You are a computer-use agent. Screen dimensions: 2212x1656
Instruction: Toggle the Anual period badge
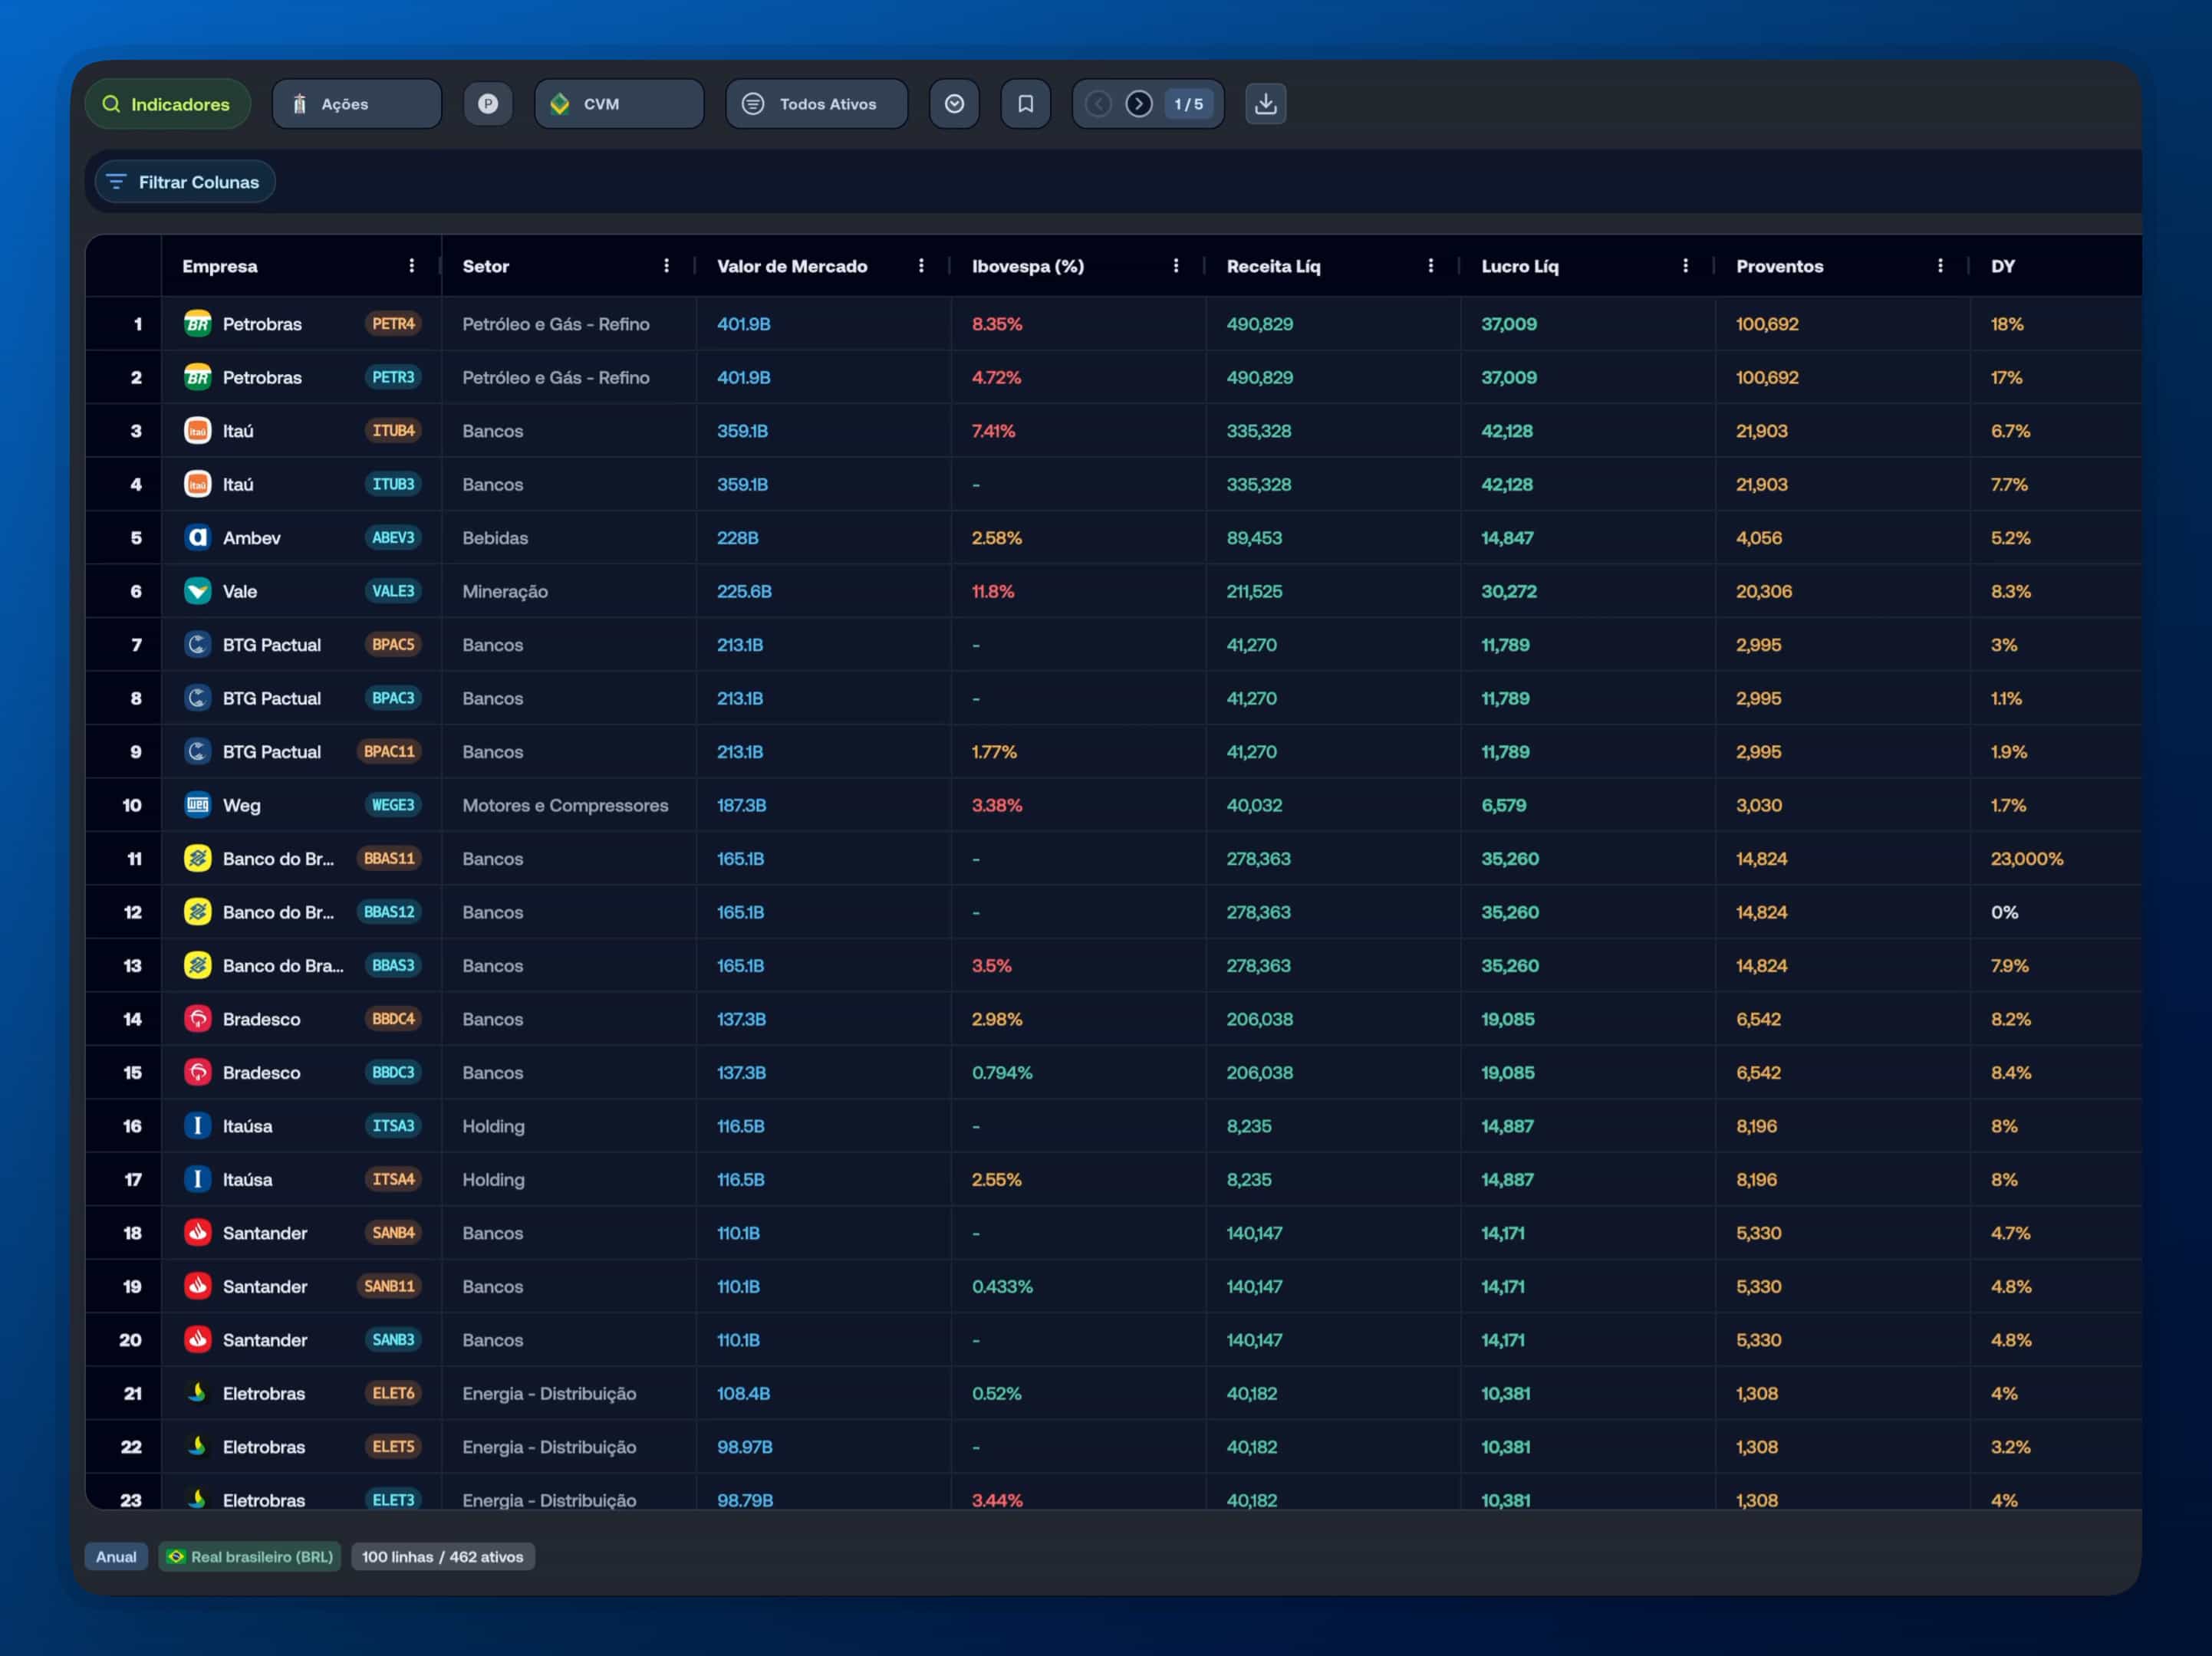click(116, 1557)
